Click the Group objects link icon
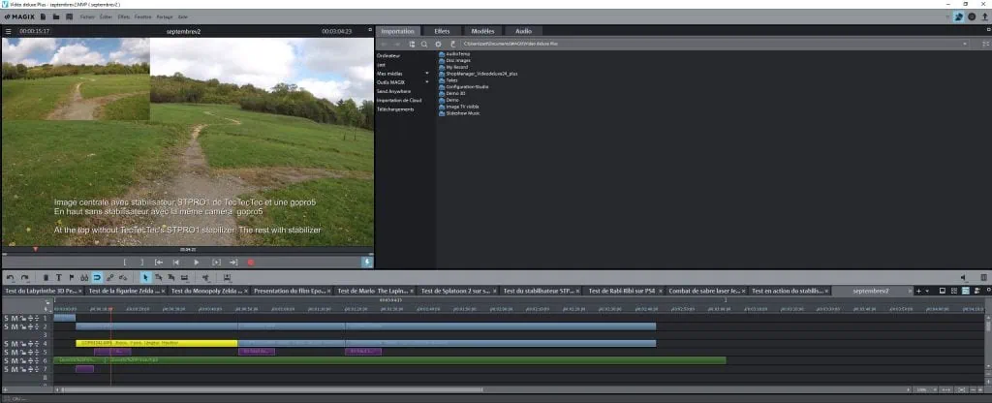This screenshot has width=992, height=403. [x=110, y=278]
